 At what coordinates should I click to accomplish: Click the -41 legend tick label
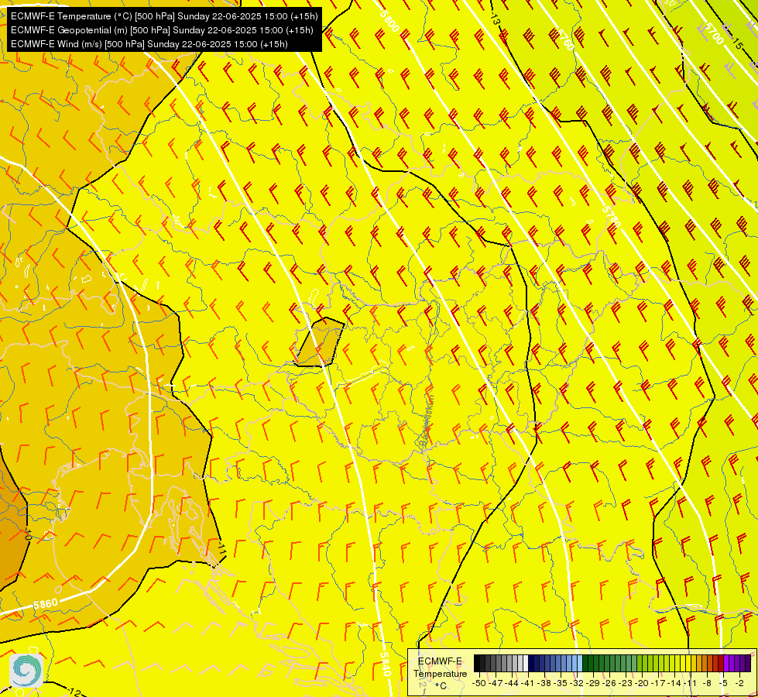[x=528, y=684]
